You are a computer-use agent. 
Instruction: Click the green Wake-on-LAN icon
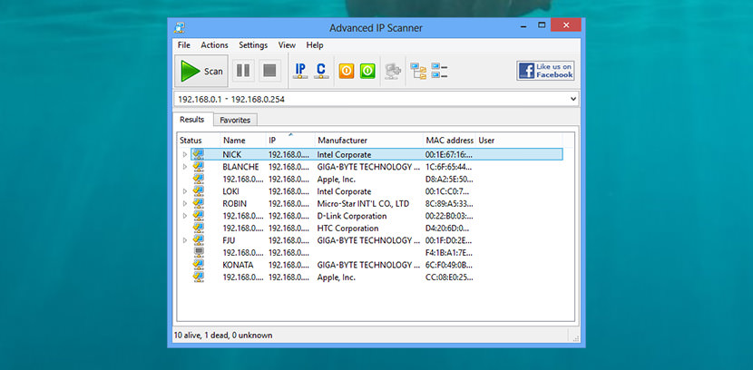pos(367,71)
